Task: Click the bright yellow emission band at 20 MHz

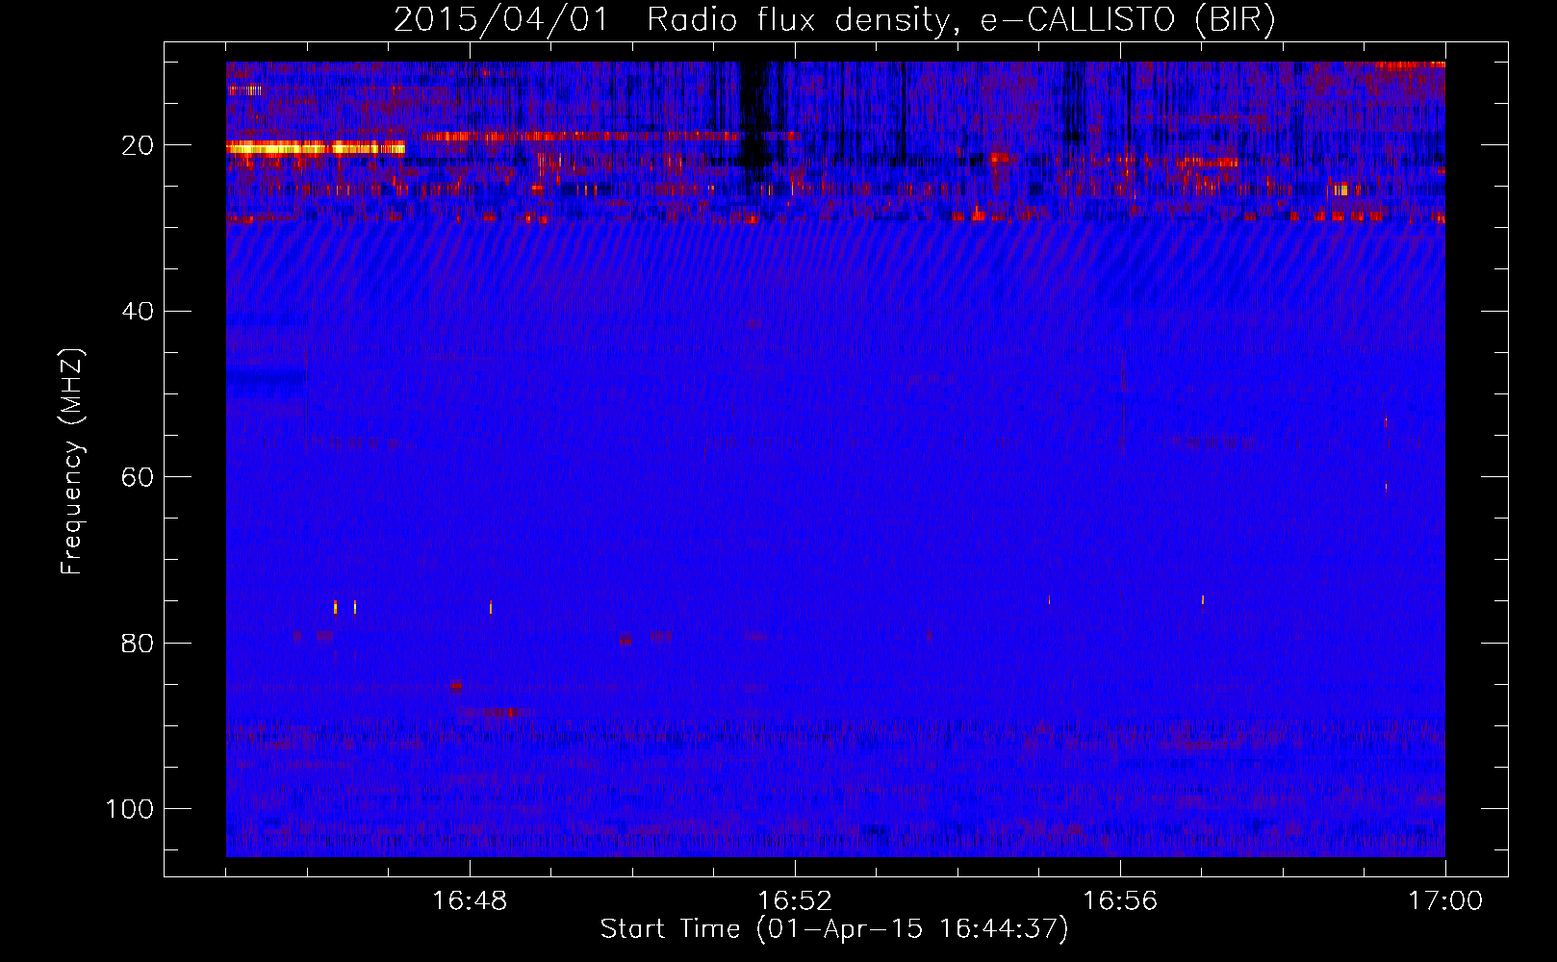Action: click(x=316, y=147)
